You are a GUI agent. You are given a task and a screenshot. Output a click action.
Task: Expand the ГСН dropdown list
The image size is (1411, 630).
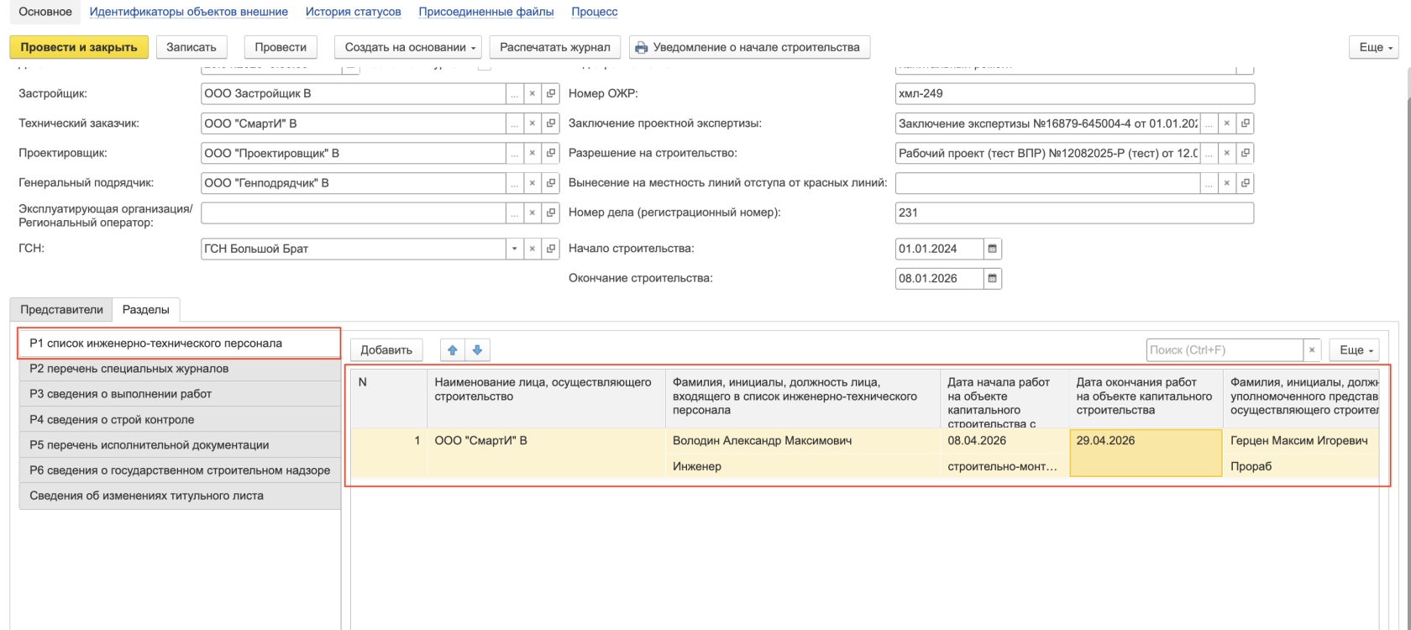(515, 249)
